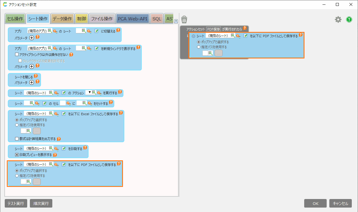Click the trash can delete icon
Viewport: 358px width, 212px height.
point(184,20)
